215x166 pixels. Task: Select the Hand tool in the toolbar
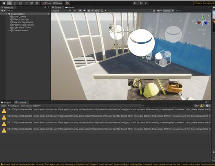[4, 3]
